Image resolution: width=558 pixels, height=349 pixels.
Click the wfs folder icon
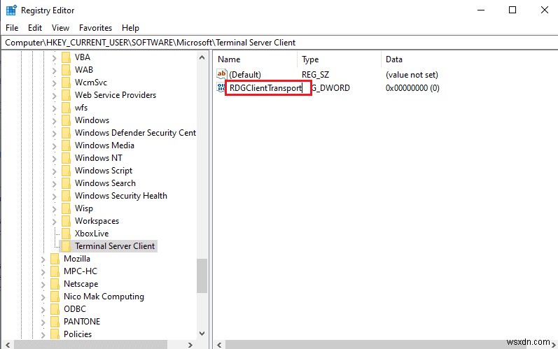tap(66, 108)
